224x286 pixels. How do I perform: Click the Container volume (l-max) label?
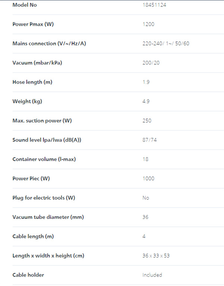(x=44, y=159)
